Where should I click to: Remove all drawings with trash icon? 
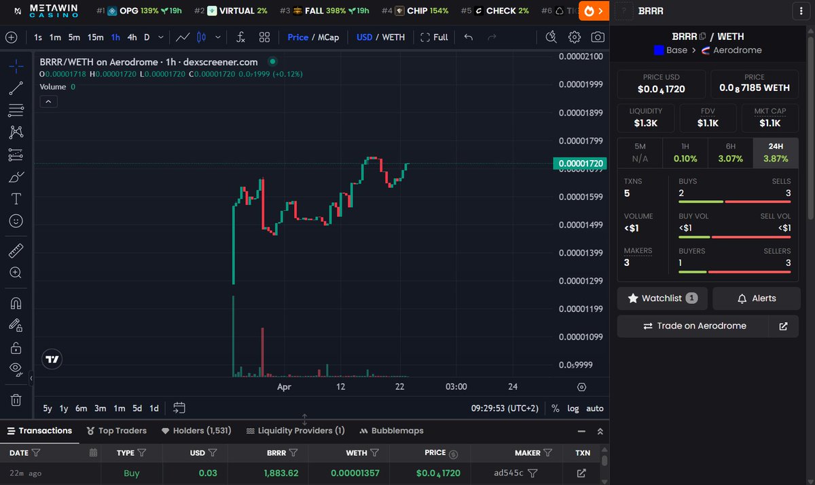click(x=16, y=400)
